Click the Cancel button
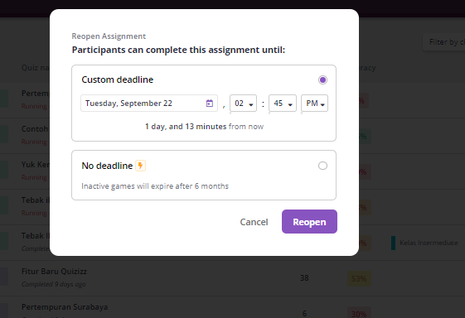465x318 pixels. coord(254,222)
